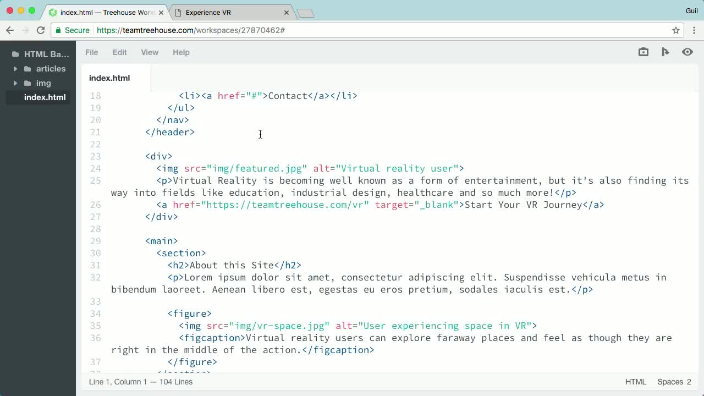
Task: Expand the img folder
Action: click(x=15, y=83)
